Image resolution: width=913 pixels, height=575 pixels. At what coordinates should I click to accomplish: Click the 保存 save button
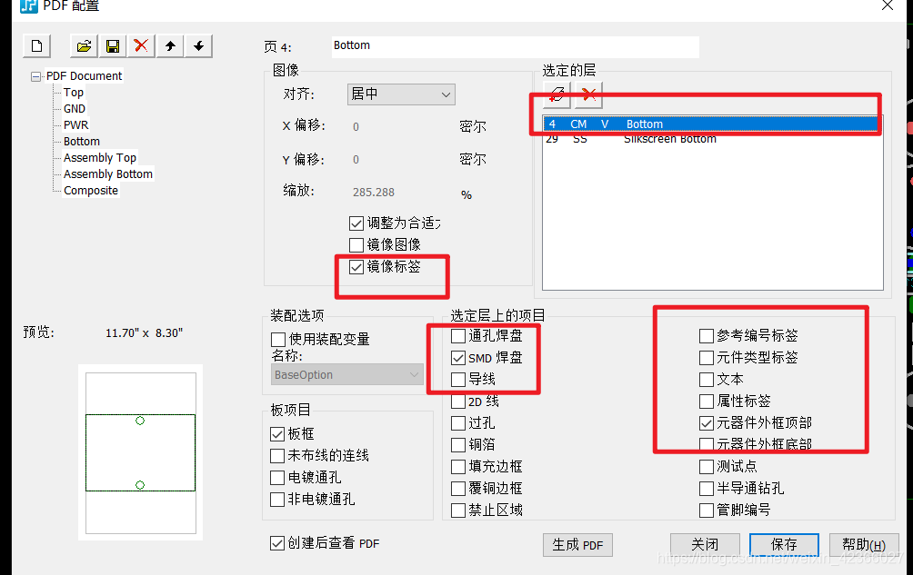[784, 545]
